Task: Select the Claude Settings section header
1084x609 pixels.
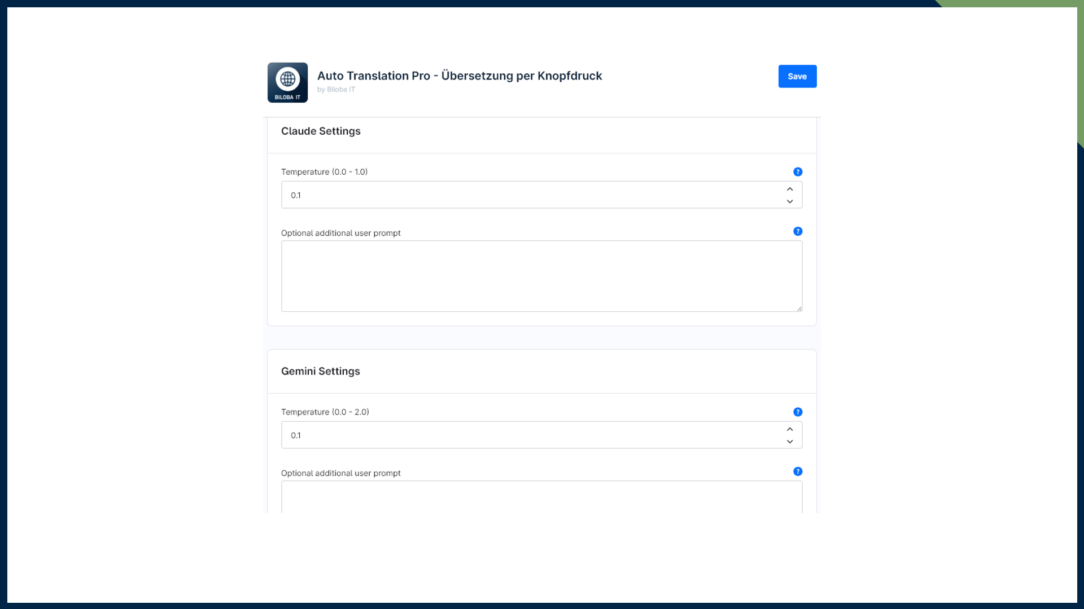Action: (x=321, y=131)
